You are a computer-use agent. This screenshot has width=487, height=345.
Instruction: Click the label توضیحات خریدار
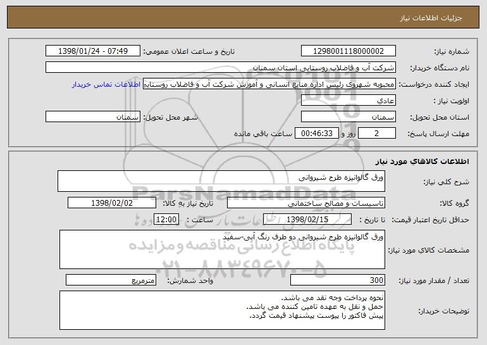(x=443, y=311)
